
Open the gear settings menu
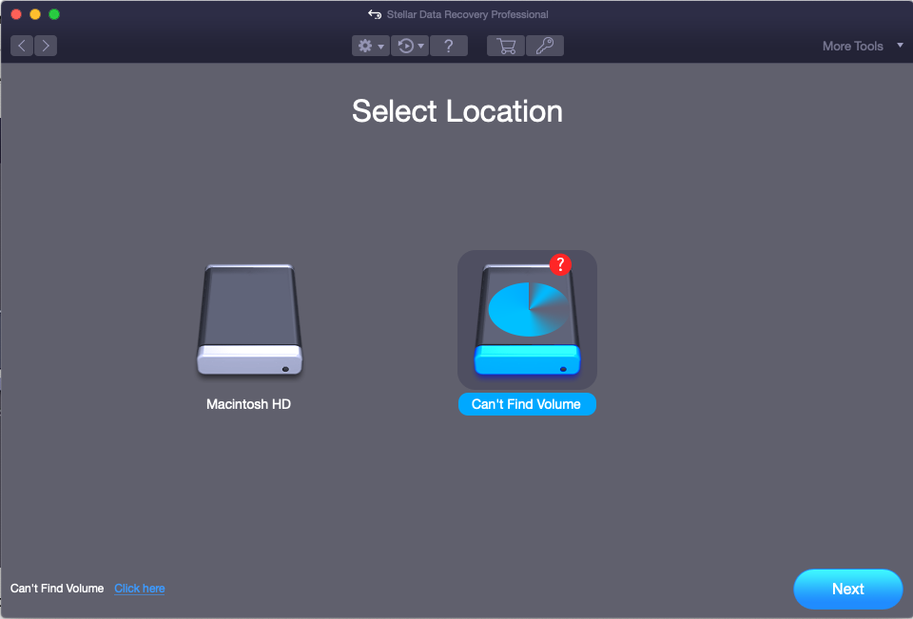pos(370,46)
